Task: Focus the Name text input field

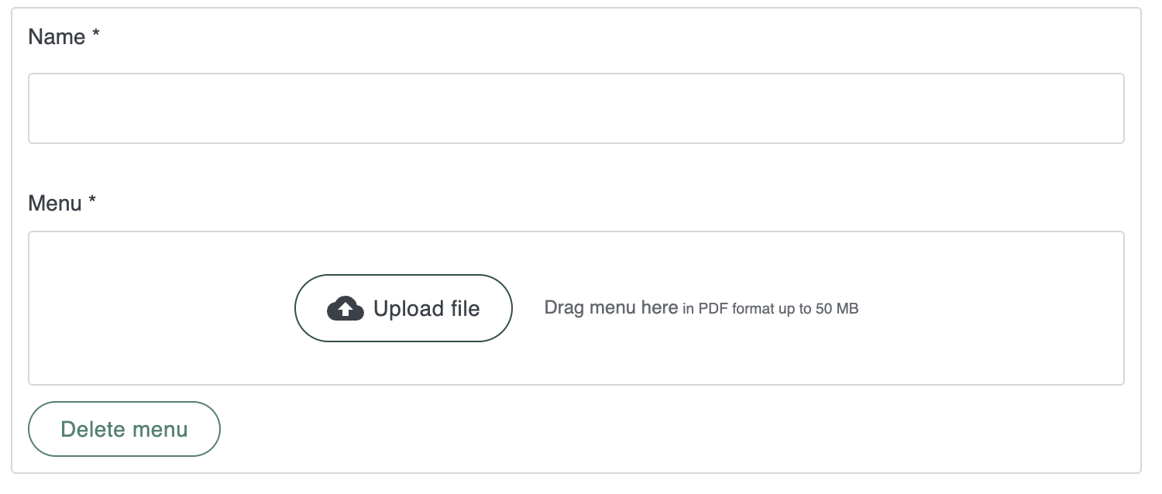Action: coord(576,108)
